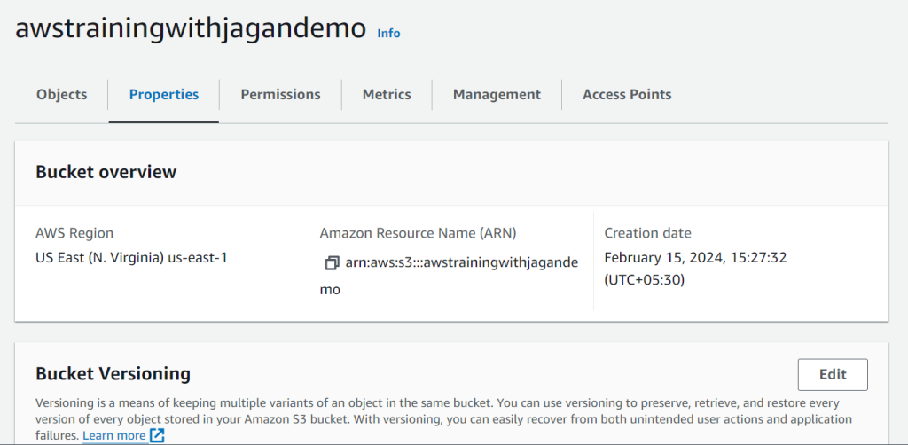Follow the Learn more versioning link
The width and height of the screenshot is (908, 445).
coord(114,435)
